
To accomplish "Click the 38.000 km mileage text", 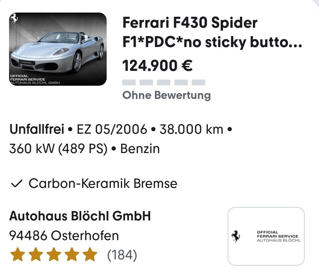I will point(191,129).
